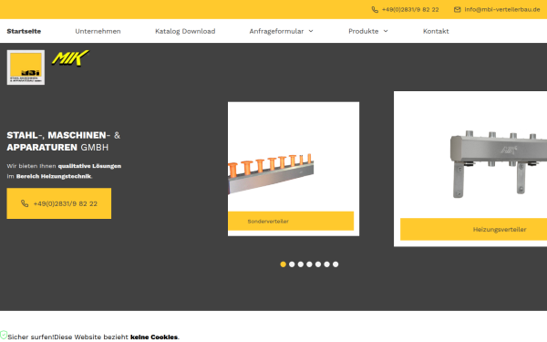Image resolution: width=547 pixels, height=342 pixels.
Task: Go to Startseite menu item
Action: (24, 31)
